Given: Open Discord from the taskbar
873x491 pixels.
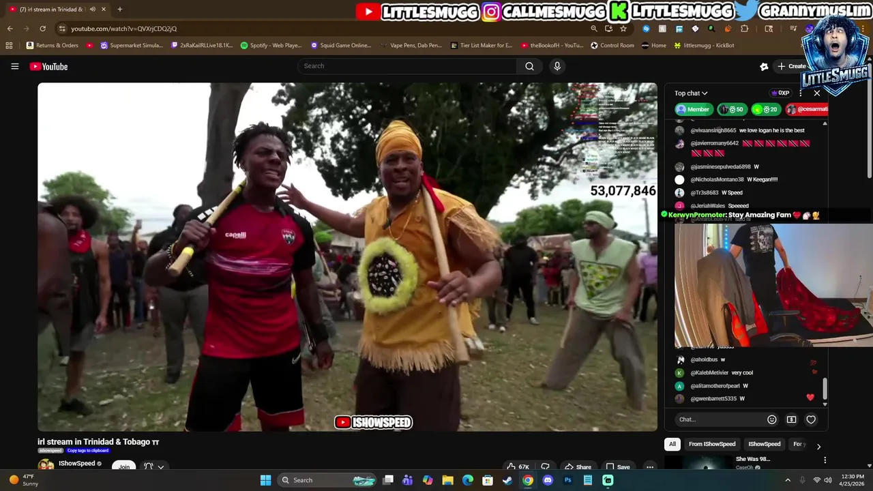Looking at the screenshot, I should [x=548, y=480].
